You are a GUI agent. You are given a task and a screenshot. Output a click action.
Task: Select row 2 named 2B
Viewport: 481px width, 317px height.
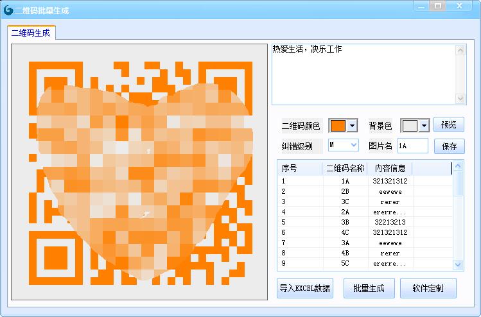pos(365,191)
